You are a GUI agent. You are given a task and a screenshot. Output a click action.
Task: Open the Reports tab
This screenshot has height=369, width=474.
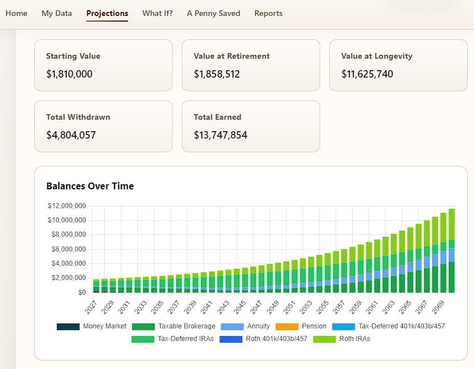pyautogui.click(x=268, y=13)
